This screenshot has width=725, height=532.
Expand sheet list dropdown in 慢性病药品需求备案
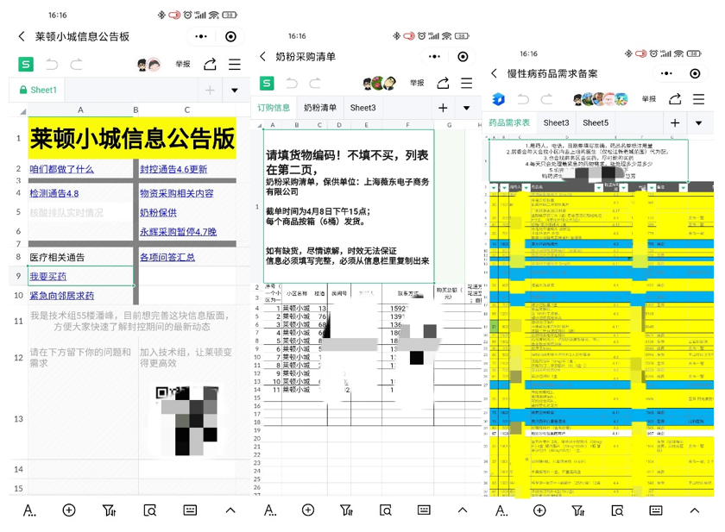pyautogui.click(x=698, y=122)
